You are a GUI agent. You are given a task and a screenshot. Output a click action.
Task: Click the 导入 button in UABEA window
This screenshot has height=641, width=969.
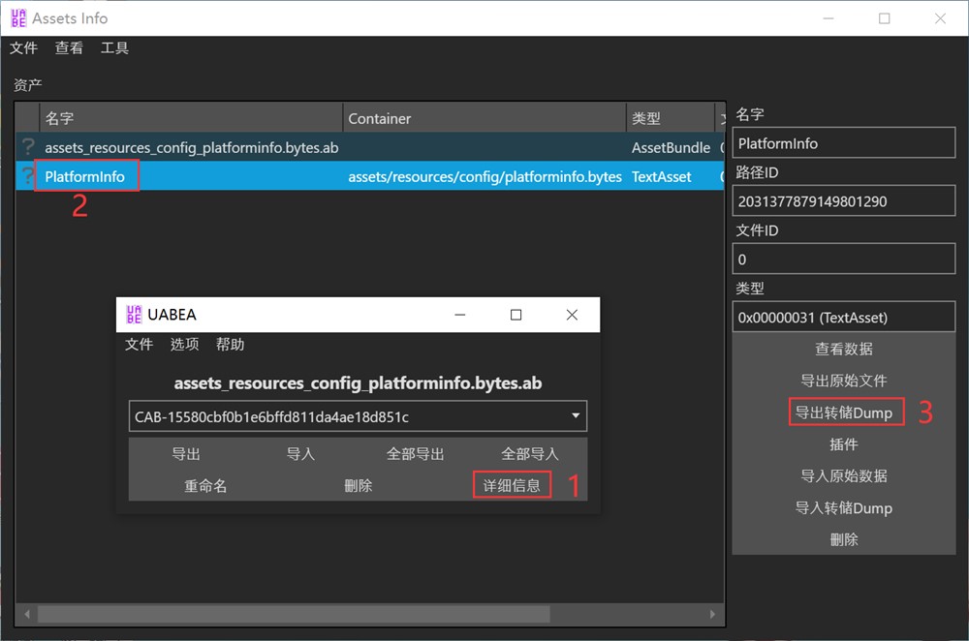(x=300, y=454)
